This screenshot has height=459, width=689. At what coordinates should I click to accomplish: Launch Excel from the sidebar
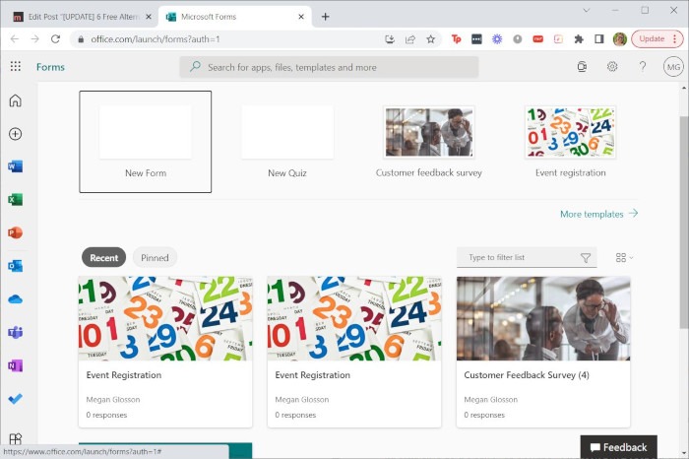[16, 200]
